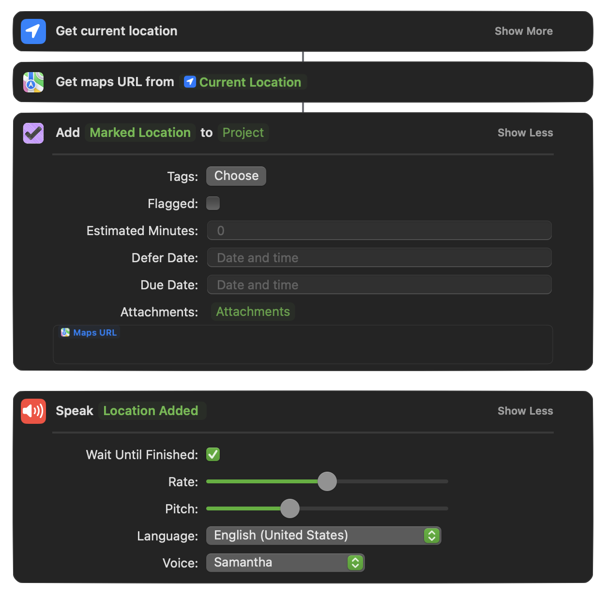Select the Project parameter token
Viewport: 607px width, 598px height.
click(243, 133)
